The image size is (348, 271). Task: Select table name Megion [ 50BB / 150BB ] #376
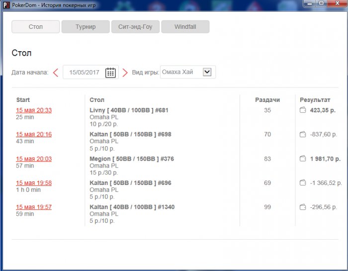click(132, 159)
